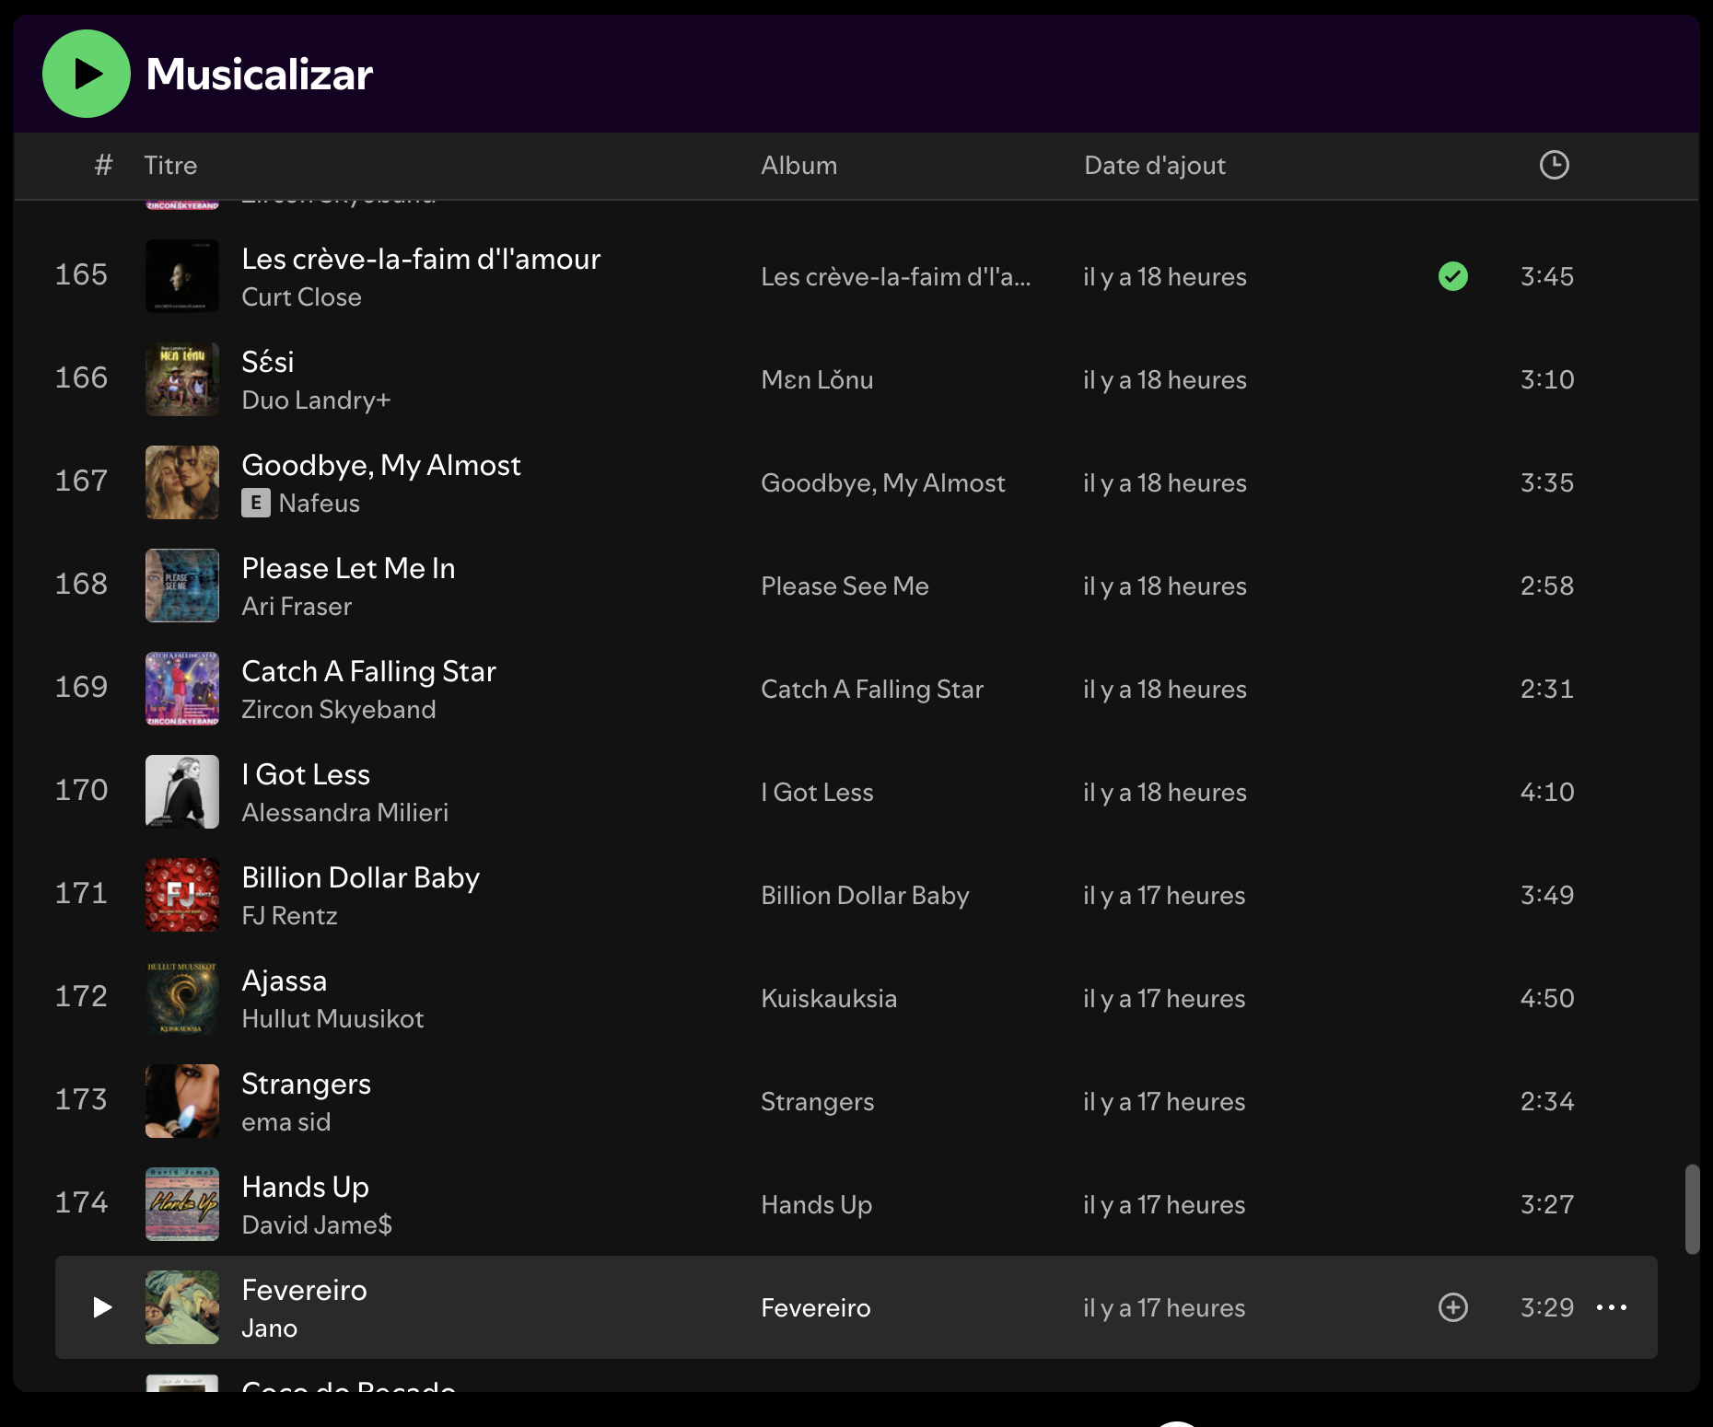Open Sɛ́si album cover thumbnail

(x=182, y=379)
